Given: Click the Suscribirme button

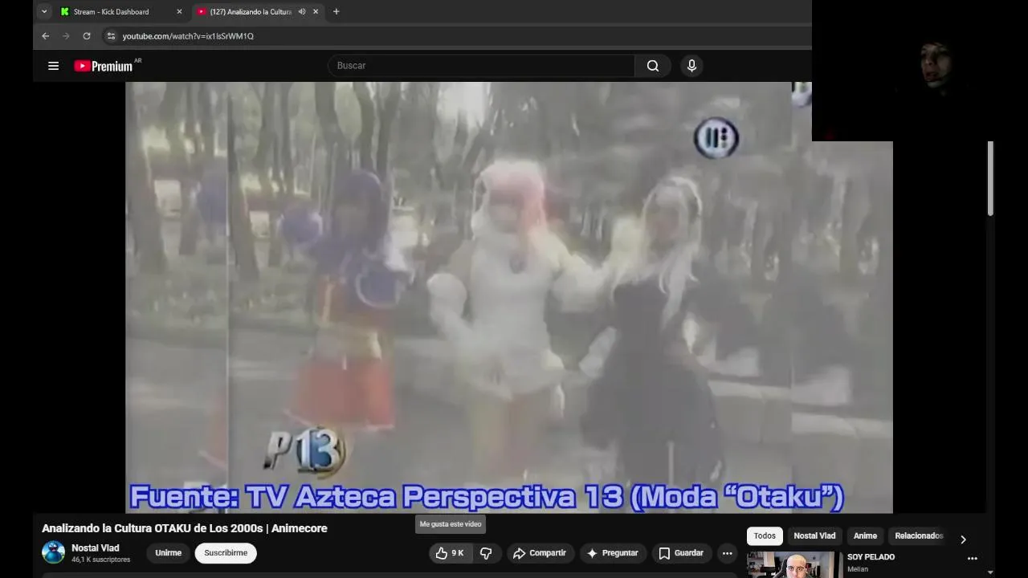Looking at the screenshot, I should tap(226, 553).
